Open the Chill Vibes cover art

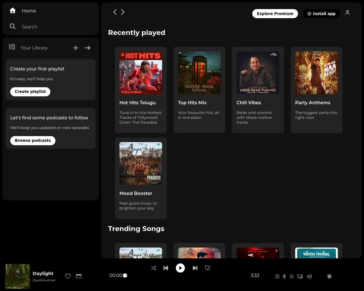pyautogui.click(x=258, y=73)
